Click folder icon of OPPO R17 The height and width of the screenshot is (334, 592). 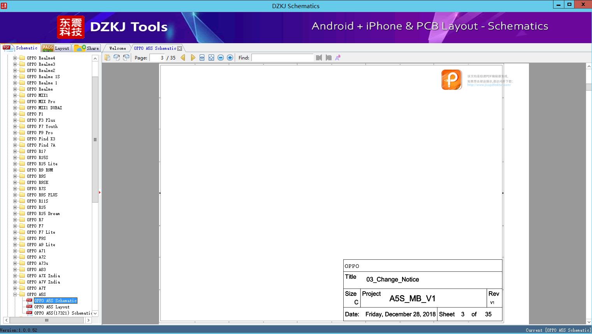(22, 151)
